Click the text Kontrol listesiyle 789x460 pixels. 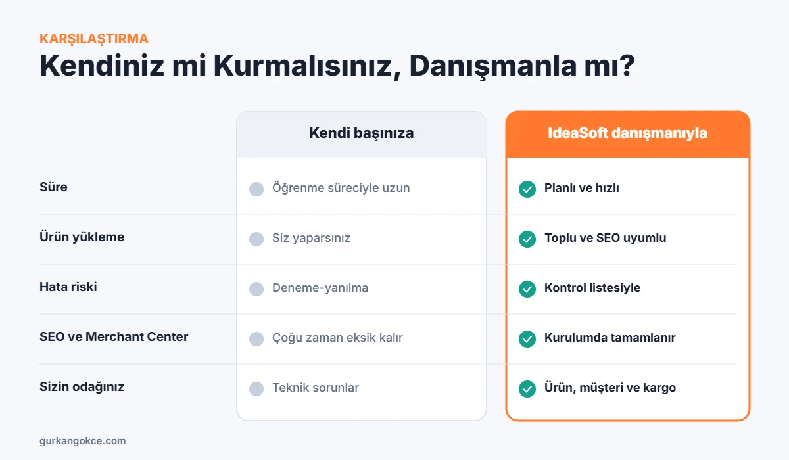(x=592, y=288)
